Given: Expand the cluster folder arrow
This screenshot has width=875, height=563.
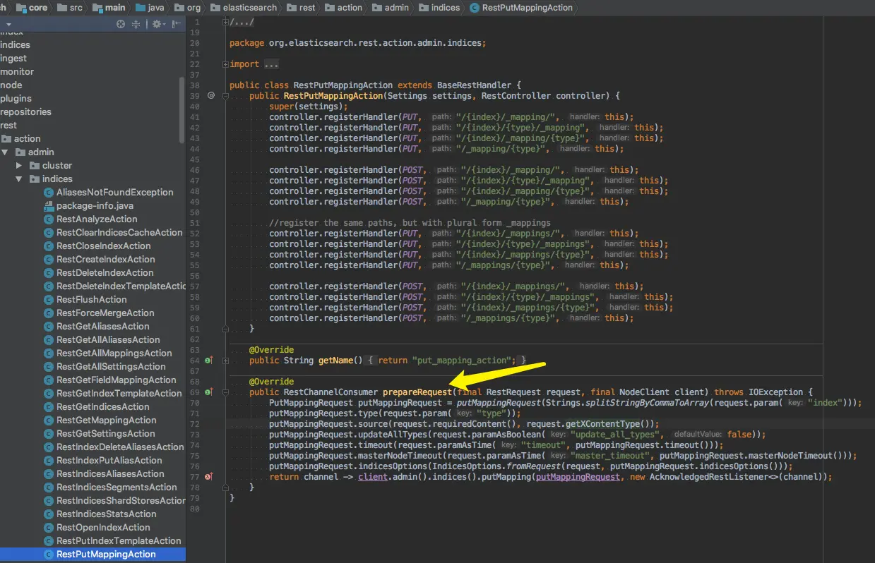Looking at the screenshot, I should pyautogui.click(x=19, y=165).
